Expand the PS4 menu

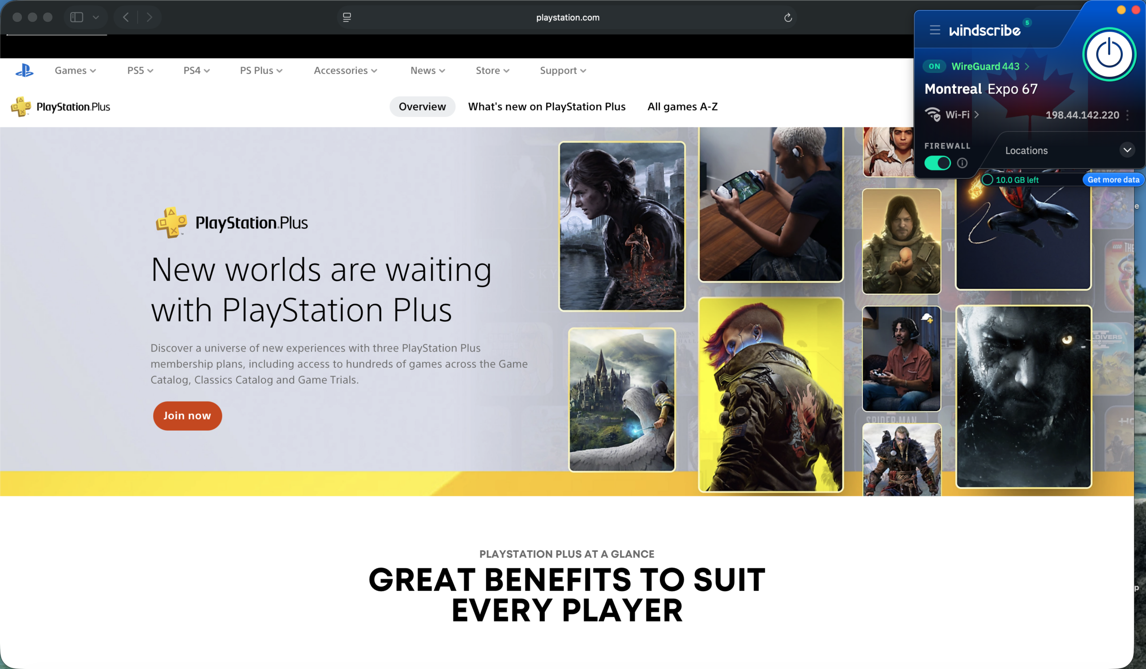197,70
